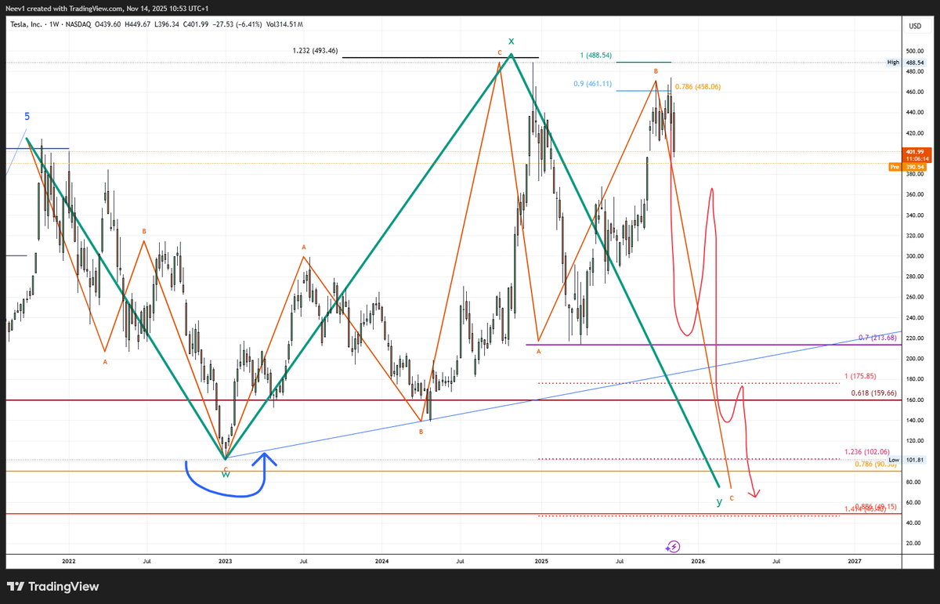Click the purple lightning event icon

(x=674, y=546)
